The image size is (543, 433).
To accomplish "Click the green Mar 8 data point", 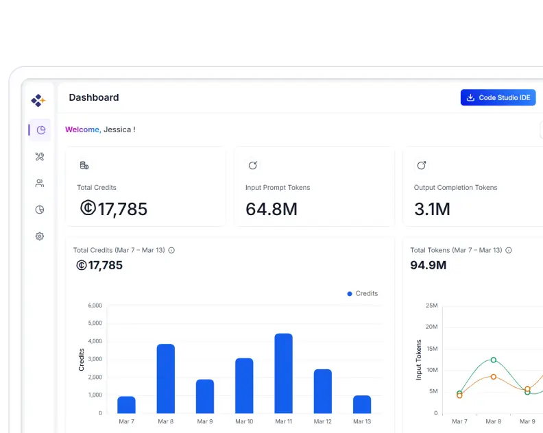I will tap(494, 360).
